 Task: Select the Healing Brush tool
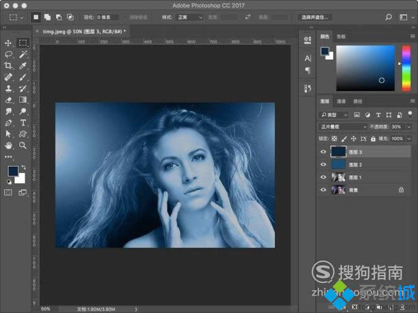point(8,77)
